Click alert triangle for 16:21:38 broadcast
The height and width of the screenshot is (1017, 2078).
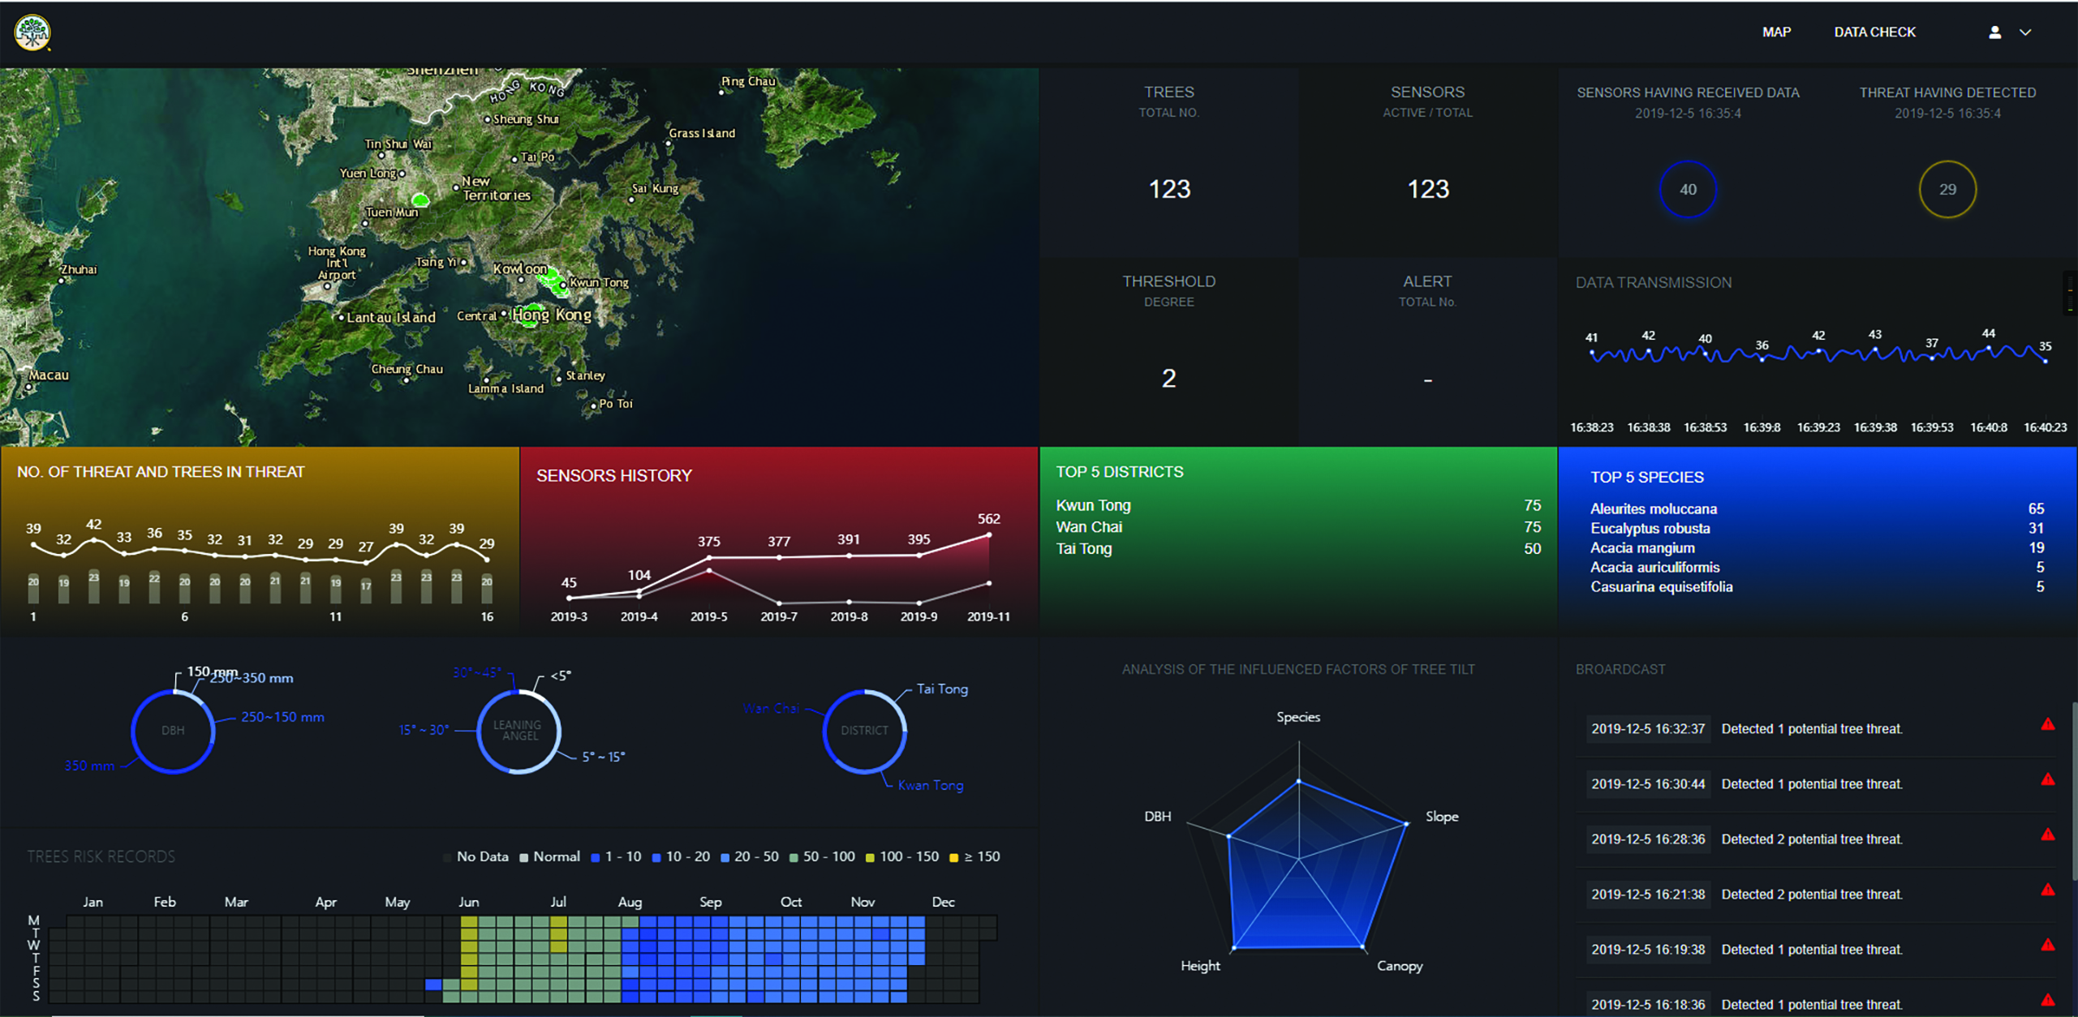tap(2048, 890)
